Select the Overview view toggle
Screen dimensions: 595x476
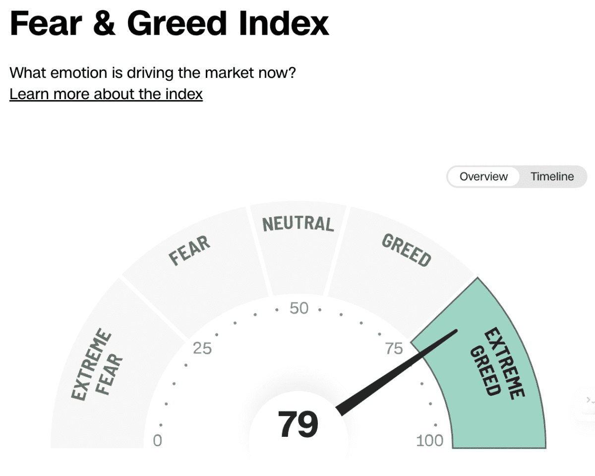click(x=483, y=177)
